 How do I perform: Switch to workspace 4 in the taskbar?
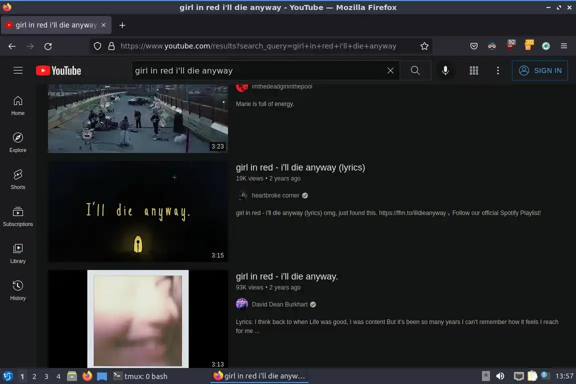pyautogui.click(x=58, y=376)
